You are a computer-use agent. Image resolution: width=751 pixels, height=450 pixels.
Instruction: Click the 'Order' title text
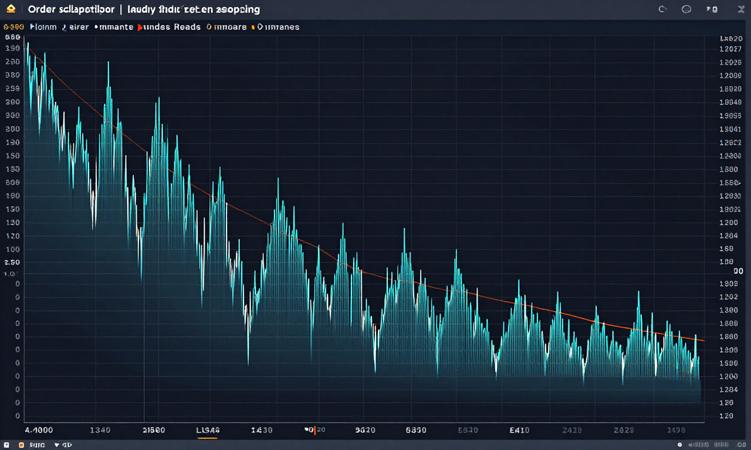click(40, 9)
